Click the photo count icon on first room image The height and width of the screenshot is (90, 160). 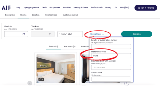coord(41,79)
